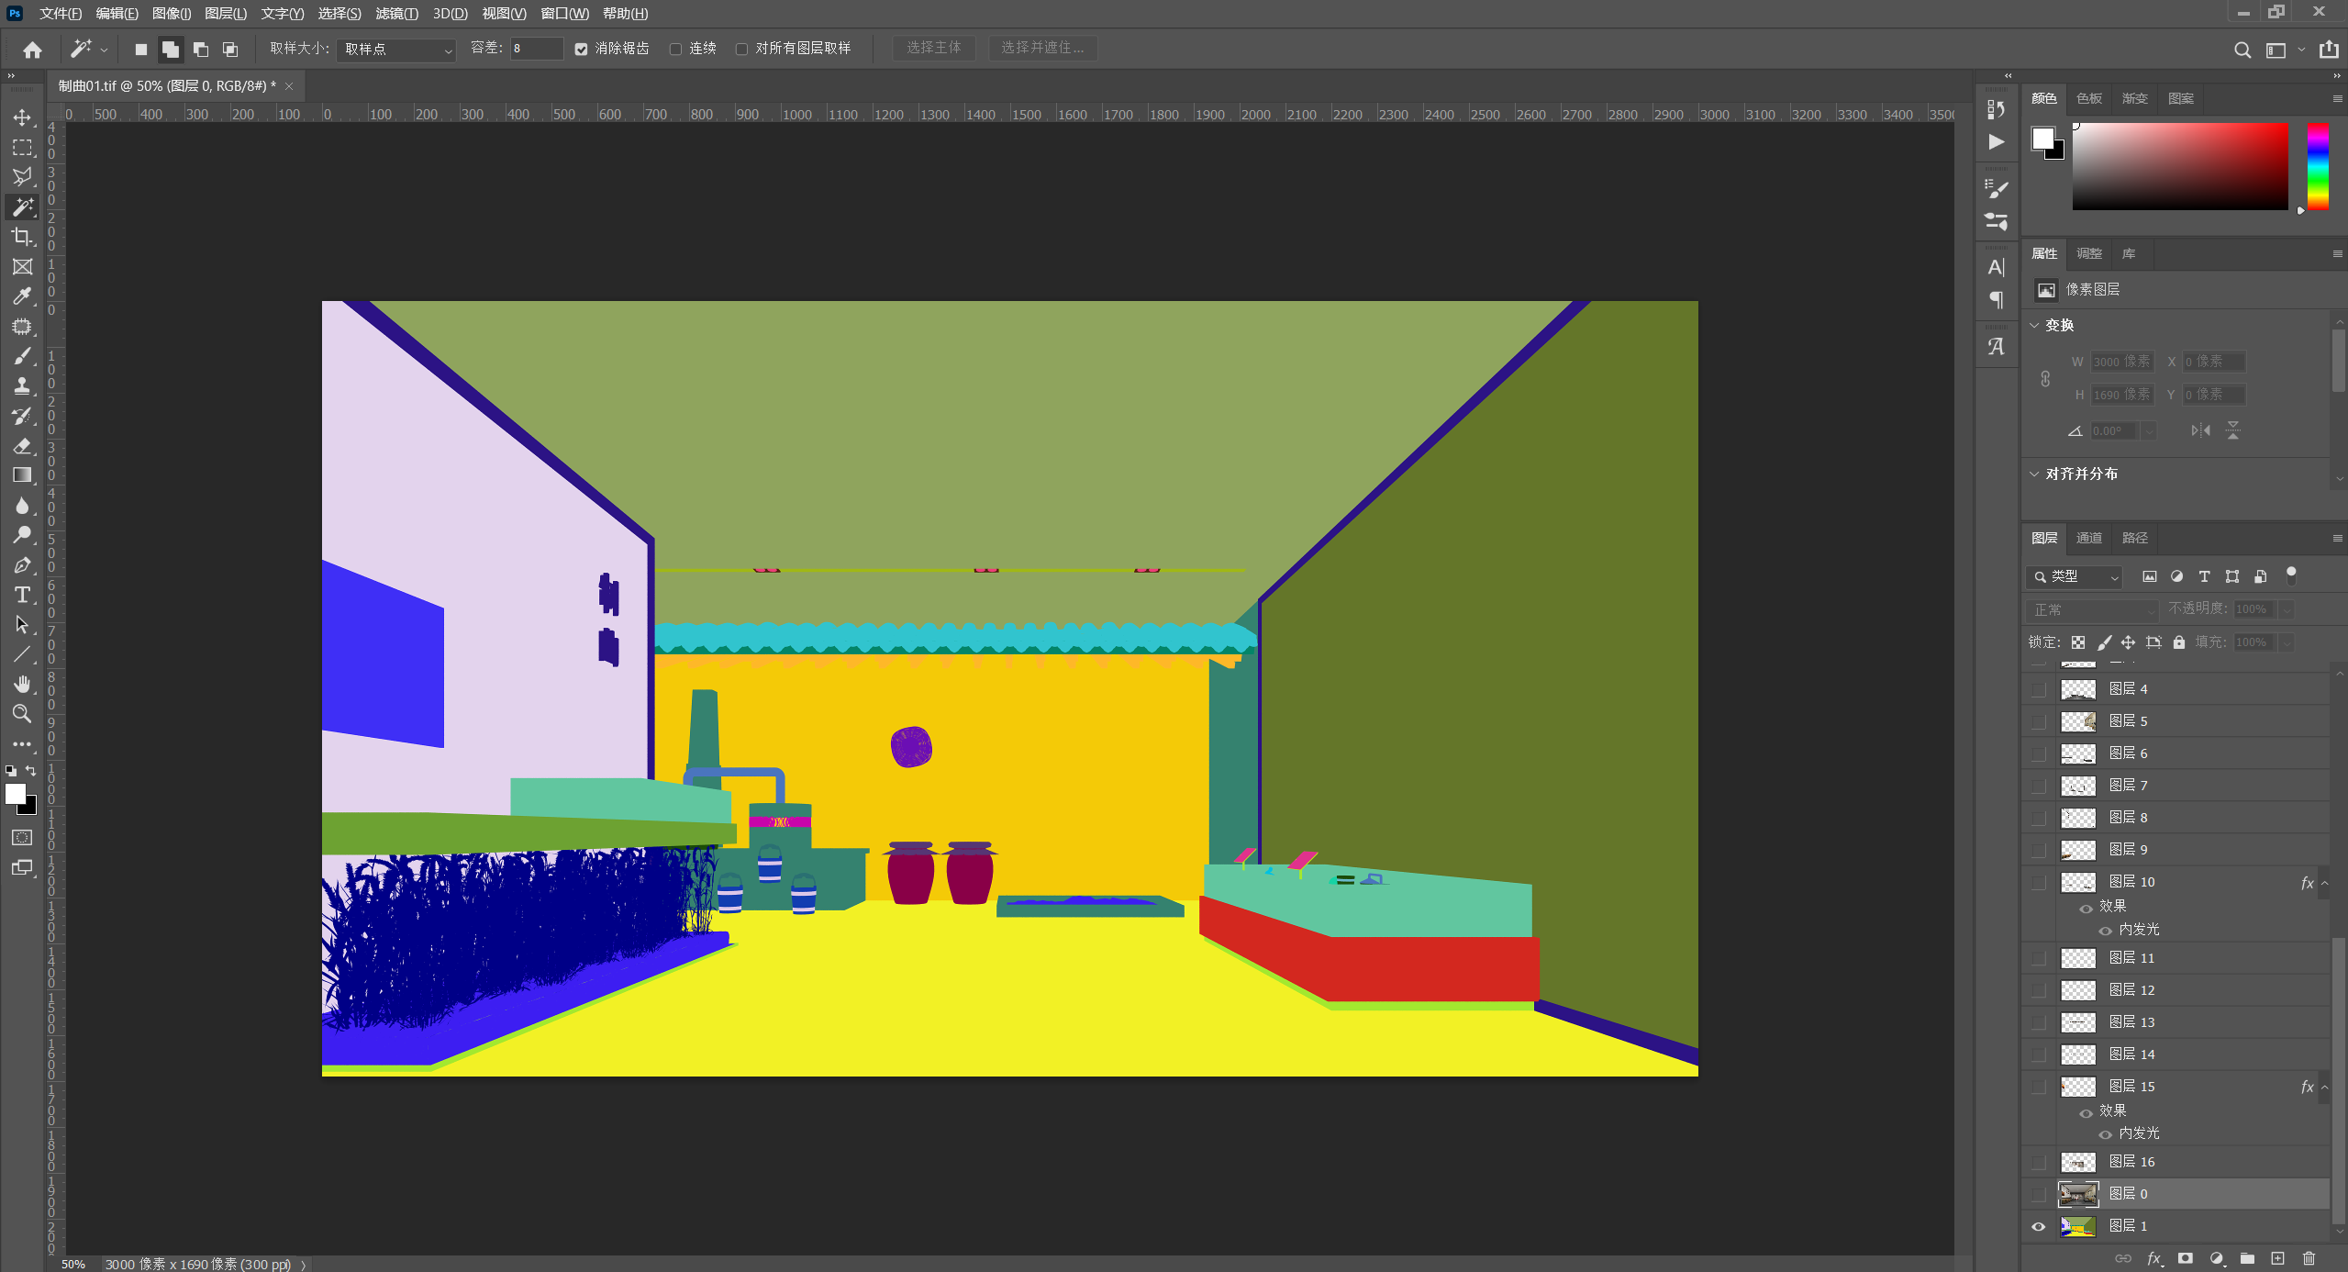2348x1272 pixels.
Task: Click the delete layer trash icon
Action: pos(2309,1258)
